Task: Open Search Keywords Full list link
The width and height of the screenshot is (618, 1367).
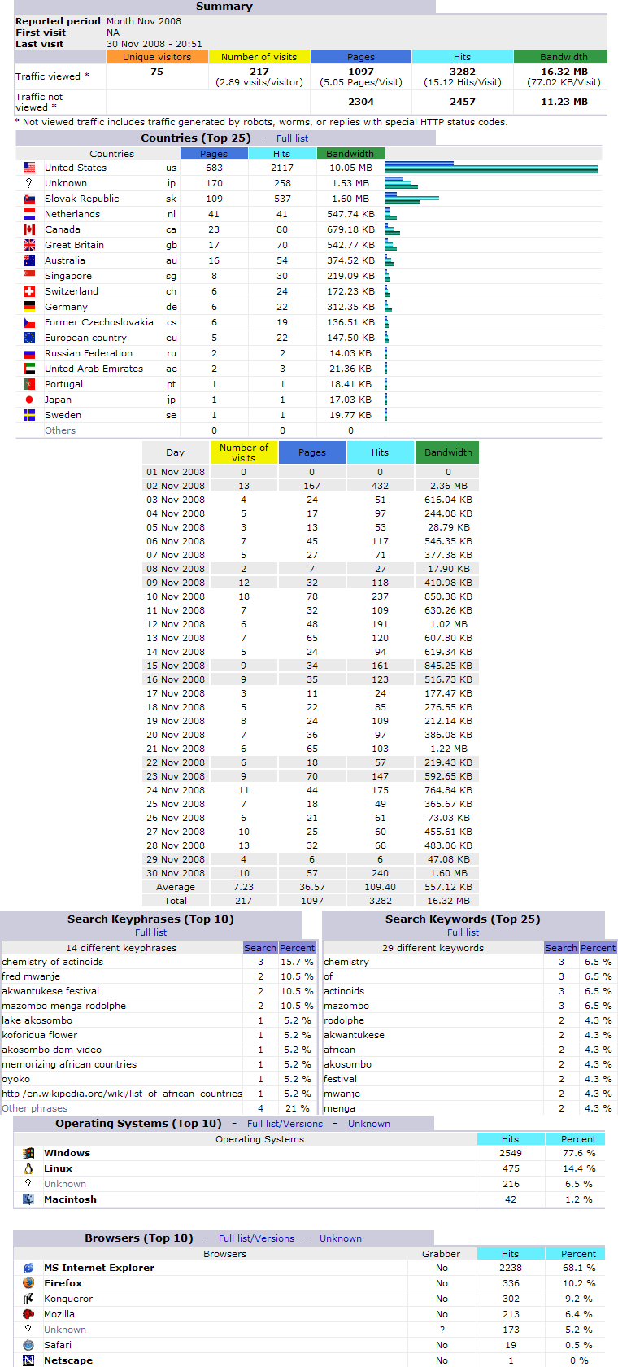Action: 463,932
